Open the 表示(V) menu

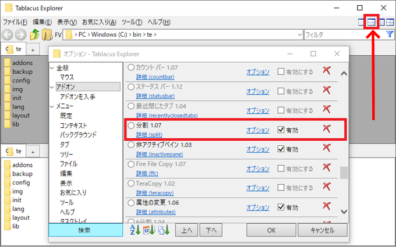coord(67,22)
